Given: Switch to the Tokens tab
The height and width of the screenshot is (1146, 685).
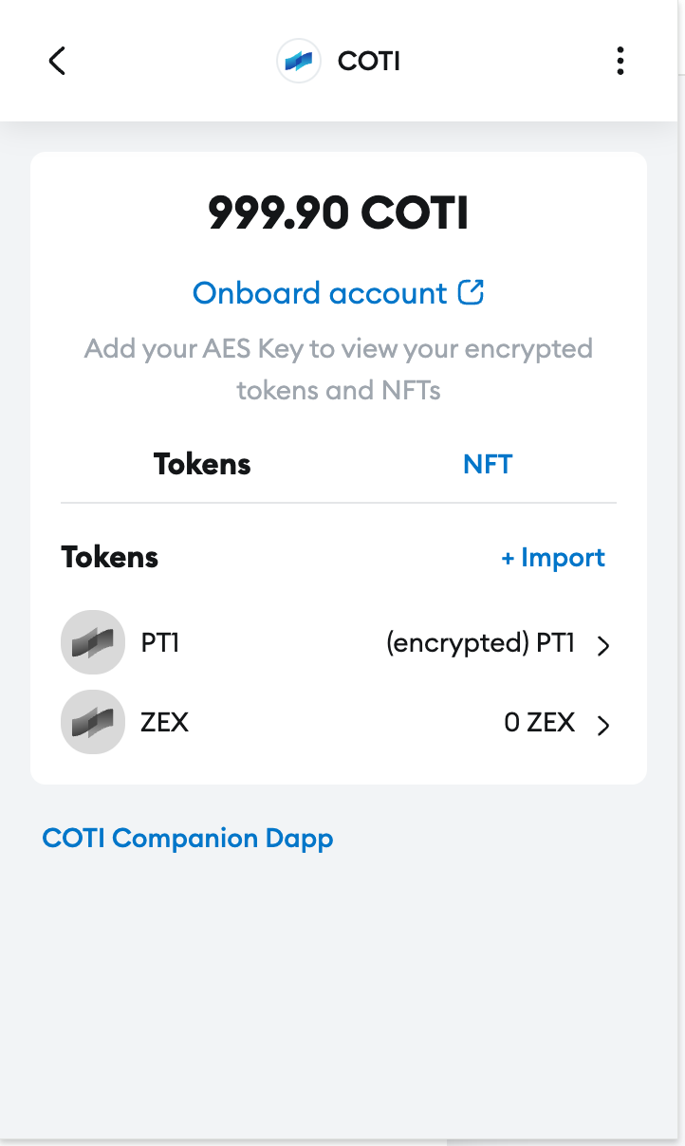Looking at the screenshot, I should (x=202, y=464).
